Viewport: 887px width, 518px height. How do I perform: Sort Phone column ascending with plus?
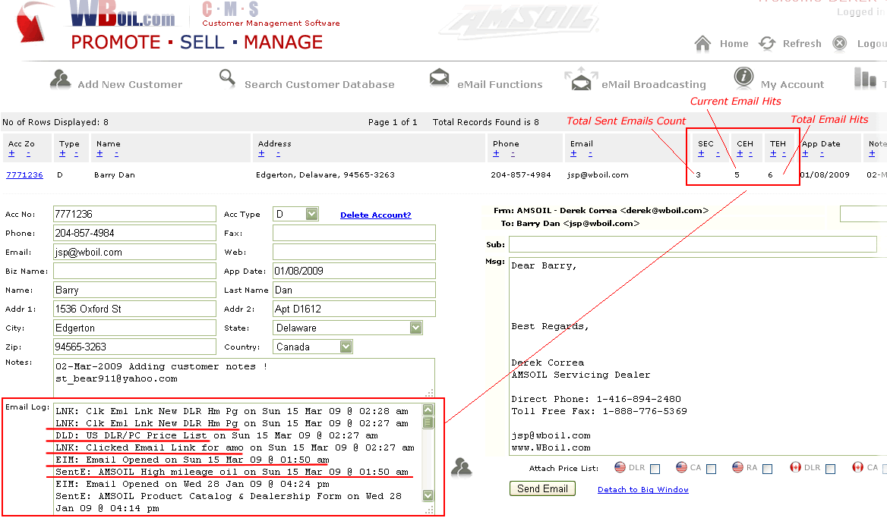click(x=496, y=154)
